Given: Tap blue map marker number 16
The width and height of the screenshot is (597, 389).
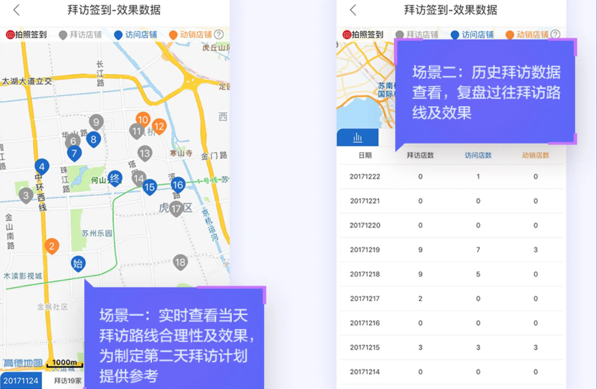Looking at the screenshot, I should [x=178, y=185].
